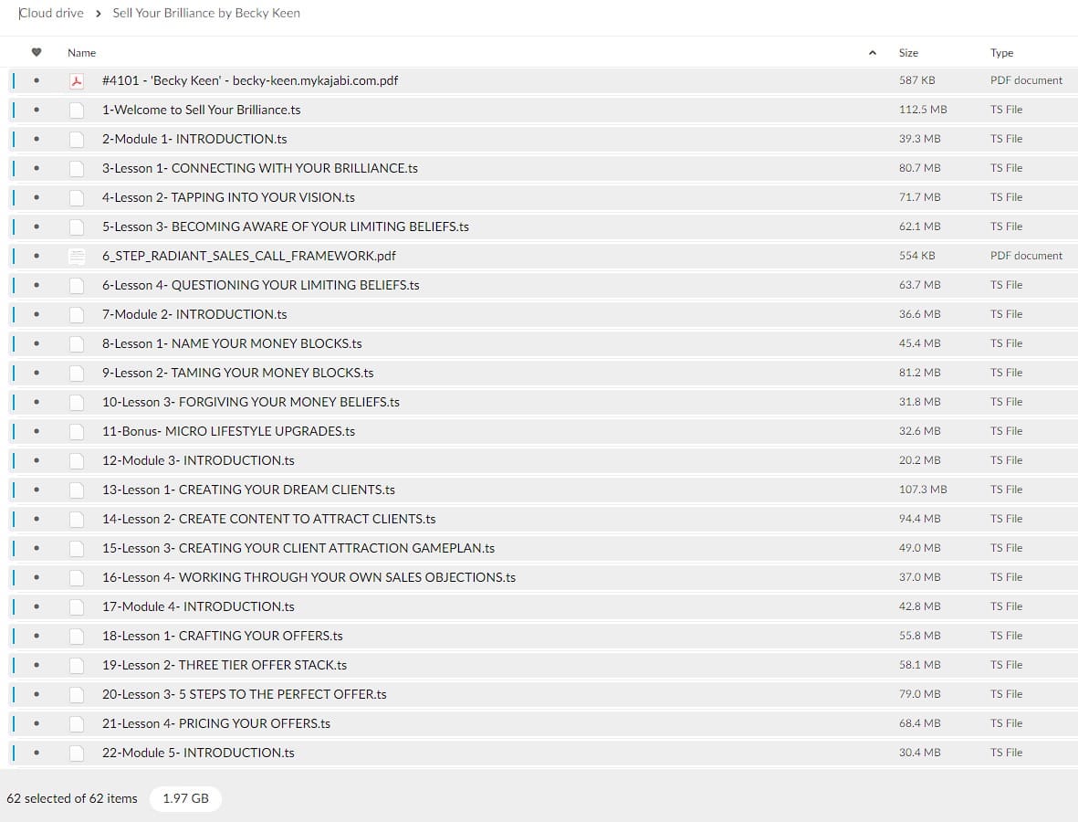Click the sort arrow in the Name column
1078x822 pixels.
point(872,53)
